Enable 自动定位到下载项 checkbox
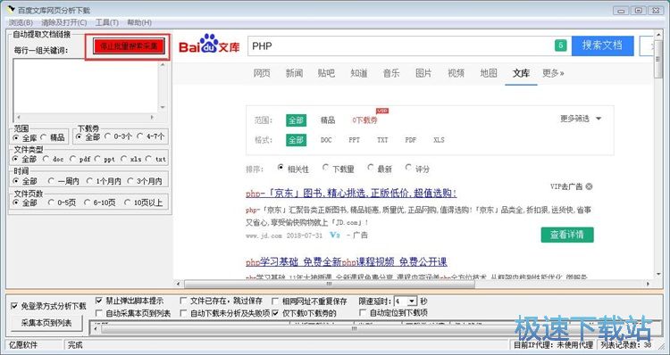This screenshot has height=355, width=670. tap(393, 313)
